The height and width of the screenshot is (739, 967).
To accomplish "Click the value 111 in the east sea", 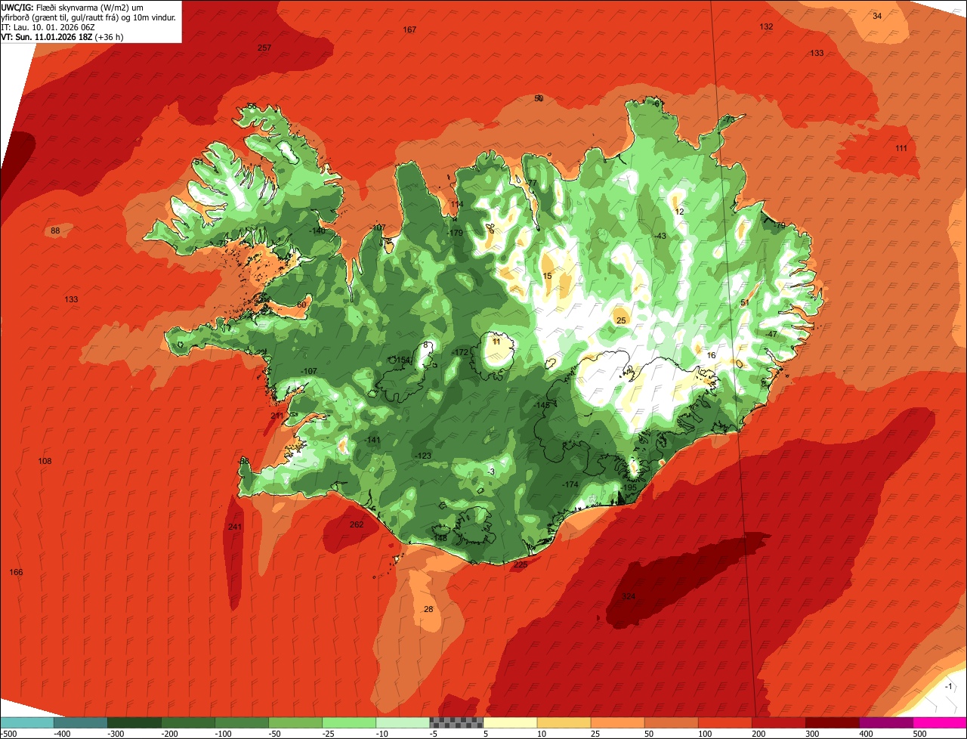I will click(901, 148).
